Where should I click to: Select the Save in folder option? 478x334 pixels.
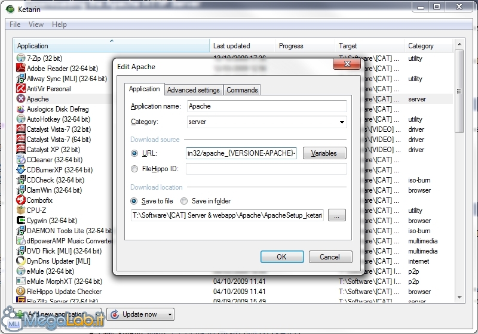(184, 201)
